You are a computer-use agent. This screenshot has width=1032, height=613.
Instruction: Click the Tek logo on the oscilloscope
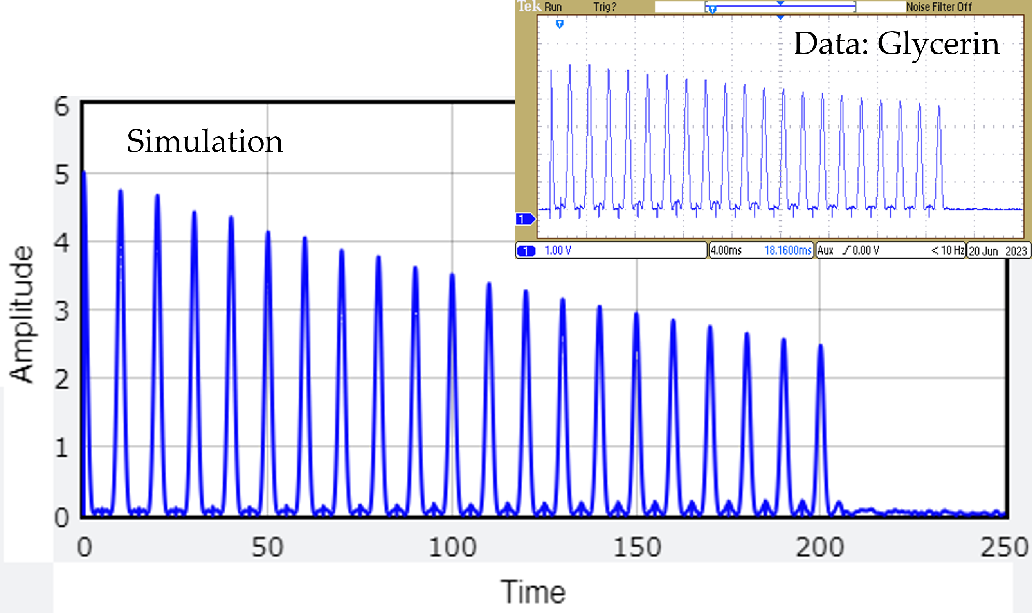(x=529, y=6)
